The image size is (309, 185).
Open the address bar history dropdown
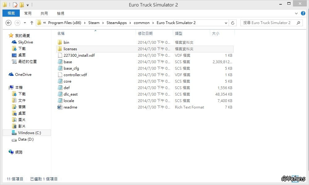pyautogui.click(x=226, y=23)
